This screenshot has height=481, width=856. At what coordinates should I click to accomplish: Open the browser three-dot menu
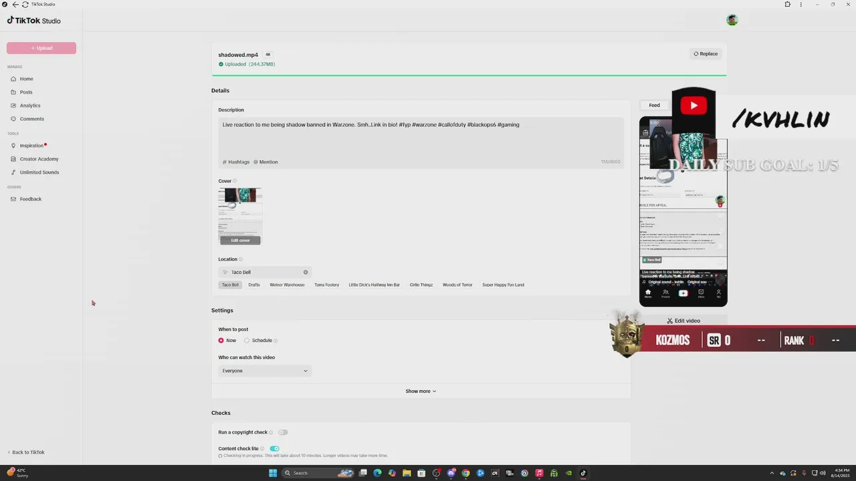click(x=801, y=4)
